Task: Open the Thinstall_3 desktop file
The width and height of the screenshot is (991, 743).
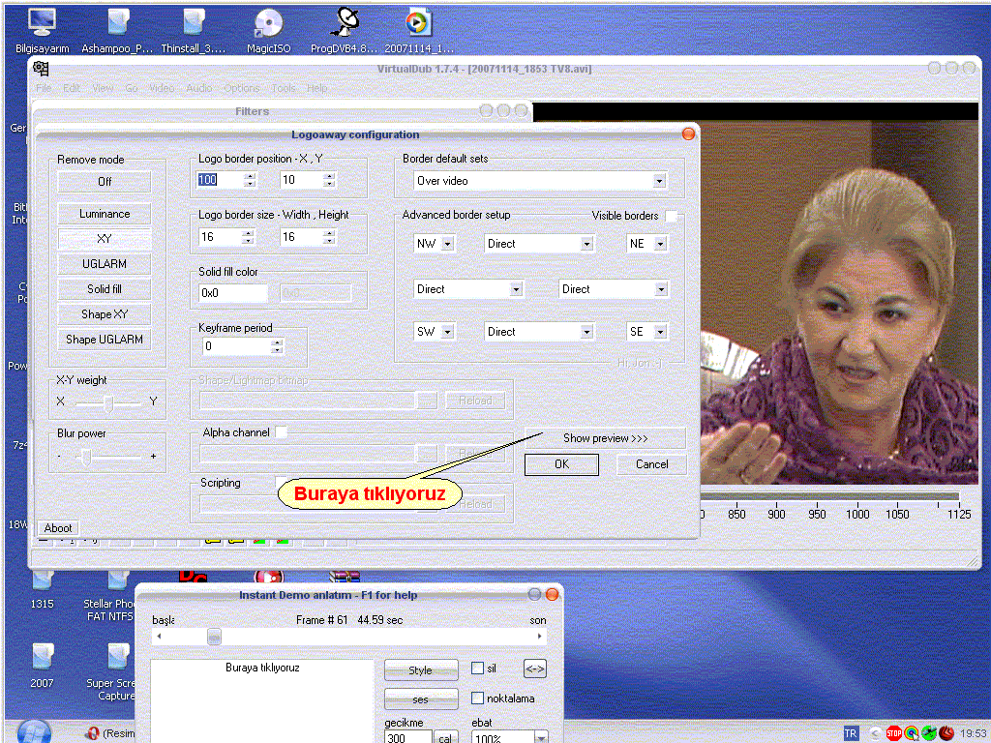Action: tap(193, 29)
